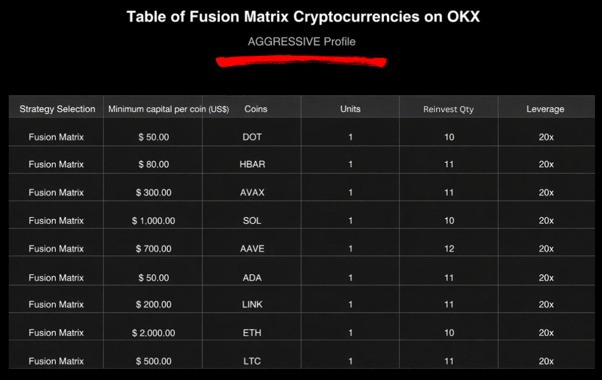Click the "Units" column header
This screenshot has height=380, width=602.
(350, 109)
